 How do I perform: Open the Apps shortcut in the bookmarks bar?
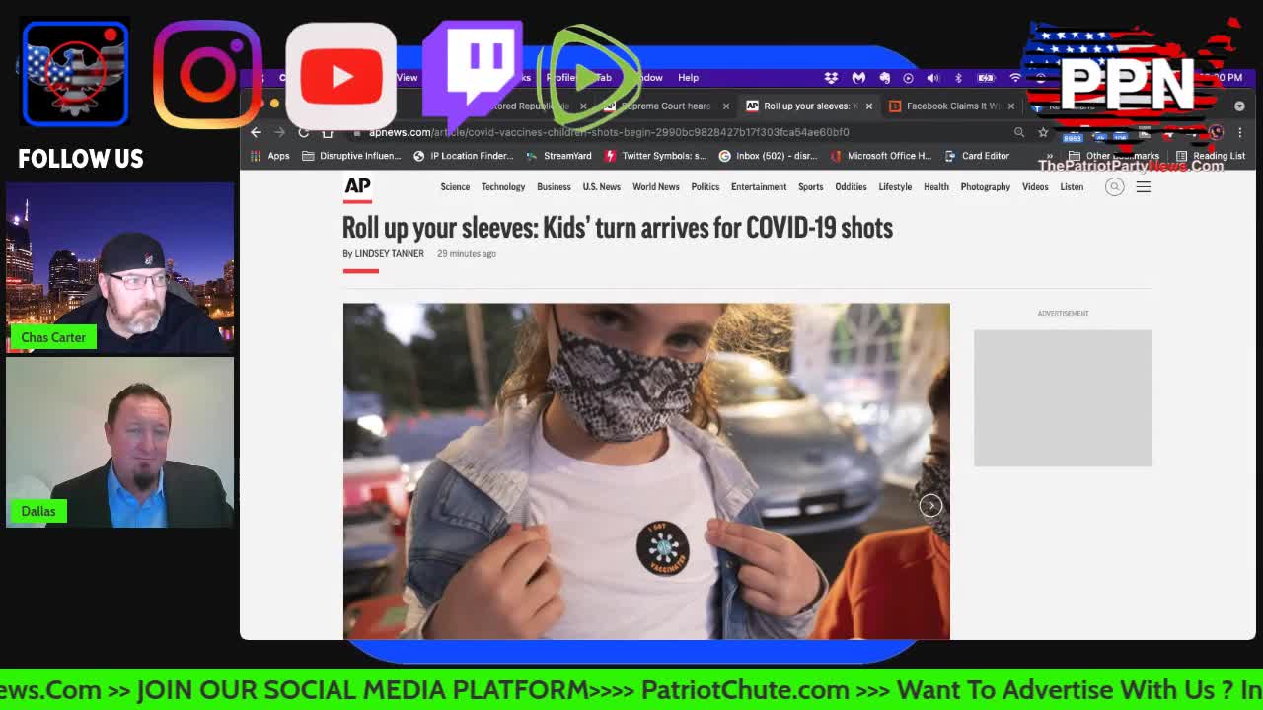[270, 156]
